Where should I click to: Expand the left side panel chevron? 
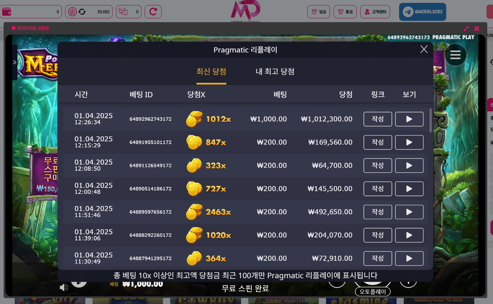click(x=14, y=62)
